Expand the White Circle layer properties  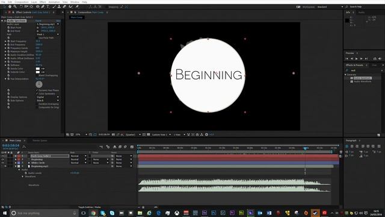click(16, 163)
